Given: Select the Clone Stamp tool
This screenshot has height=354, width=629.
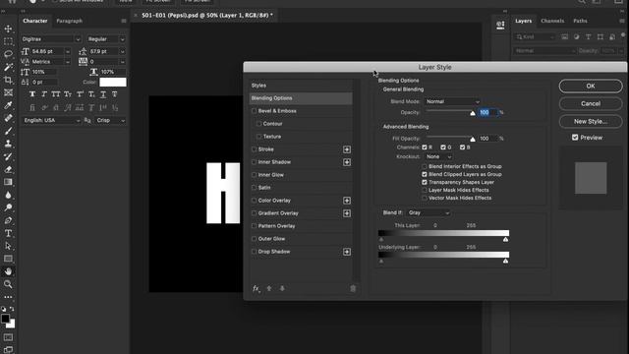Looking at the screenshot, I should [x=8, y=144].
